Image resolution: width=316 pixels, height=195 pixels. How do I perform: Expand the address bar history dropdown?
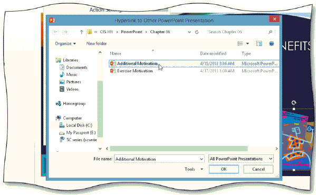(x=189, y=32)
